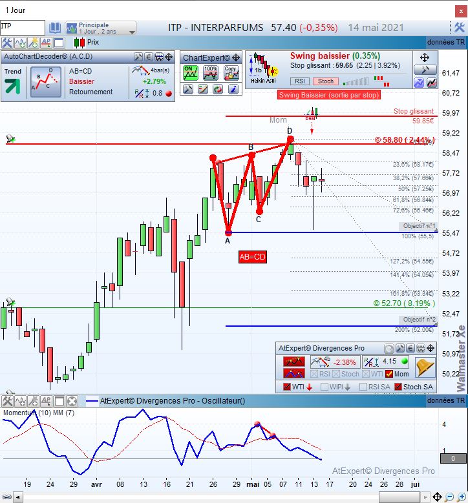Click the blue chart icon in Swing panel
The height and width of the screenshot is (503, 468).
(419, 83)
